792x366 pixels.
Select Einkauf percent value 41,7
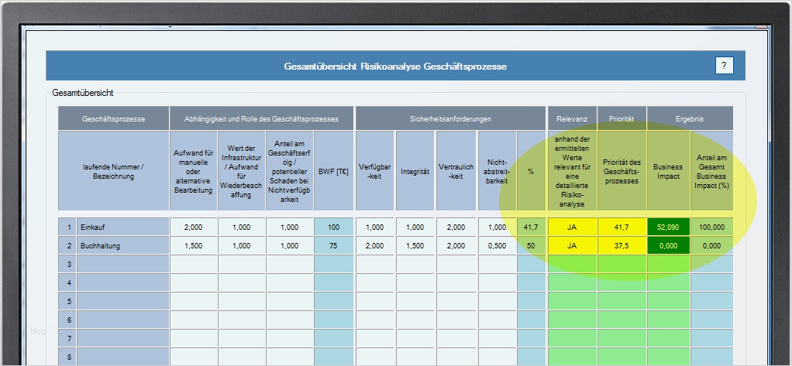tap(531, 227)
